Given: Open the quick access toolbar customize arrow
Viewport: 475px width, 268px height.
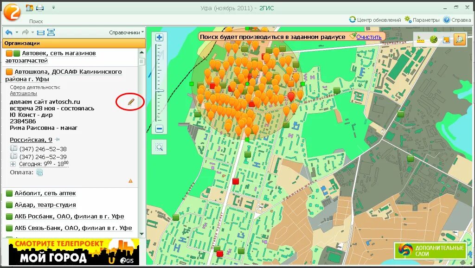Looking at the screenshot, I should (54, 7).
